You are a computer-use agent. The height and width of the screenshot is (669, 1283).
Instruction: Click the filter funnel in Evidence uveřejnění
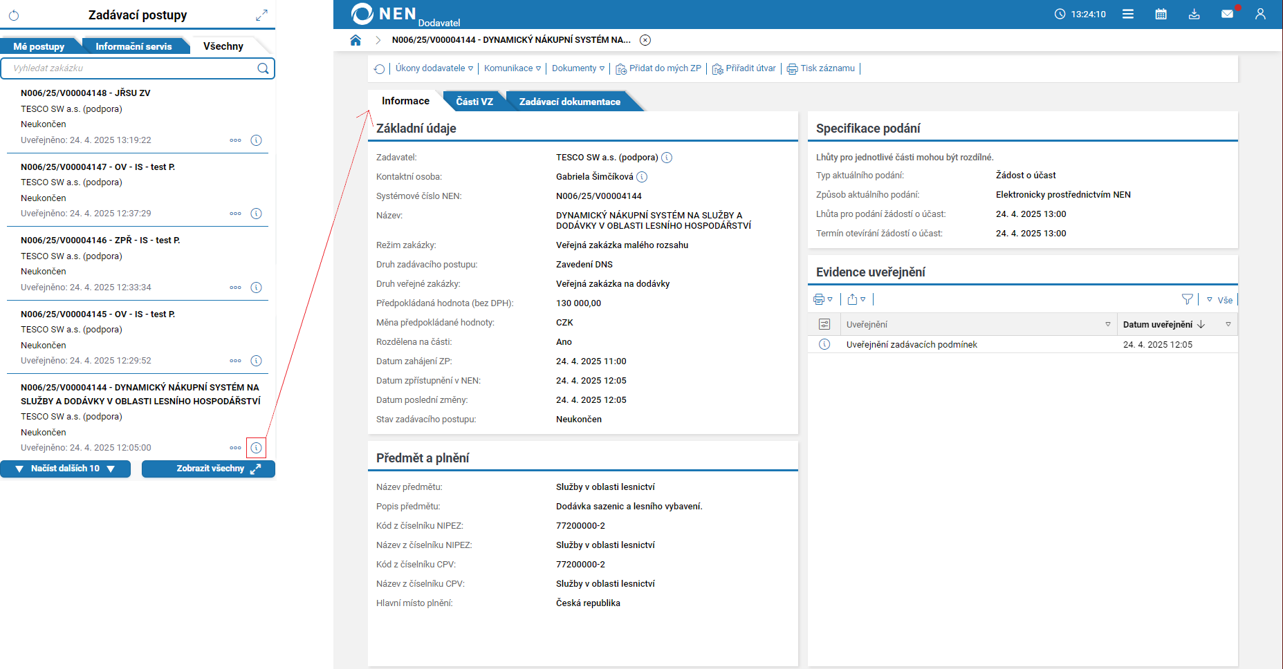click(x=1188, y=299)
